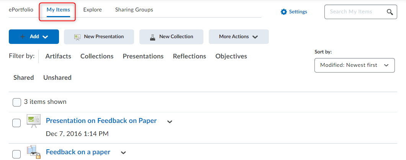This screenshot has height=160, width=406.
Task: Open the Add dropdown button
Action: pyautogui.click(x=34, y=37)
